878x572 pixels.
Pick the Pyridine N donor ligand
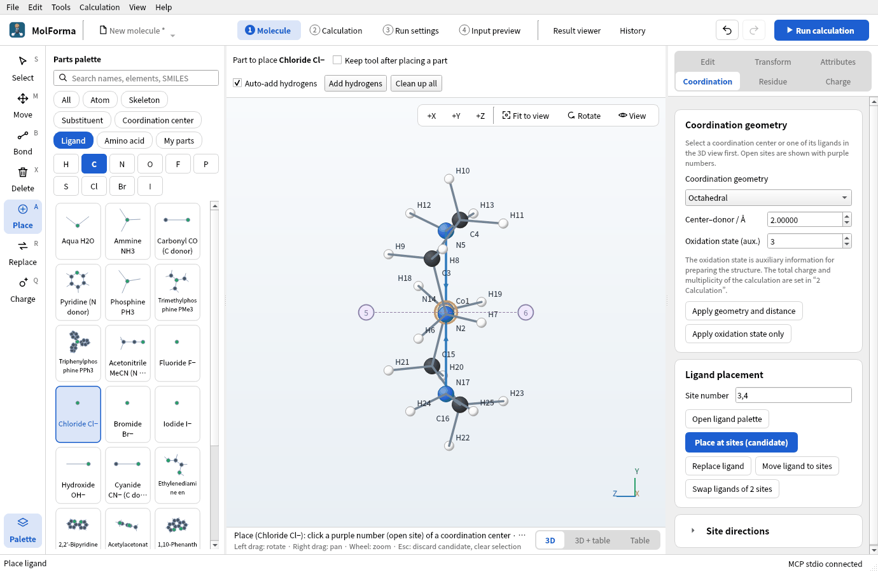tap(78, 292)
